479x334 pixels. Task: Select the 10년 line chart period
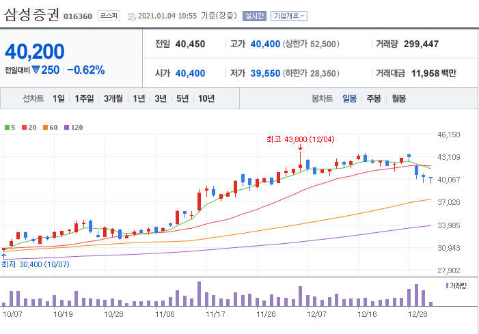tap(206, 98)
